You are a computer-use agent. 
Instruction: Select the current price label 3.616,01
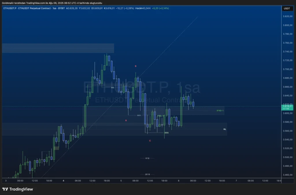(x=288, y=106)
